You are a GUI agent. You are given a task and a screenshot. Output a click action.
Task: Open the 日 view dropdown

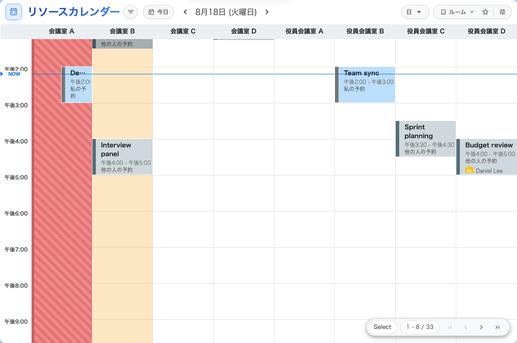[415, 12]
